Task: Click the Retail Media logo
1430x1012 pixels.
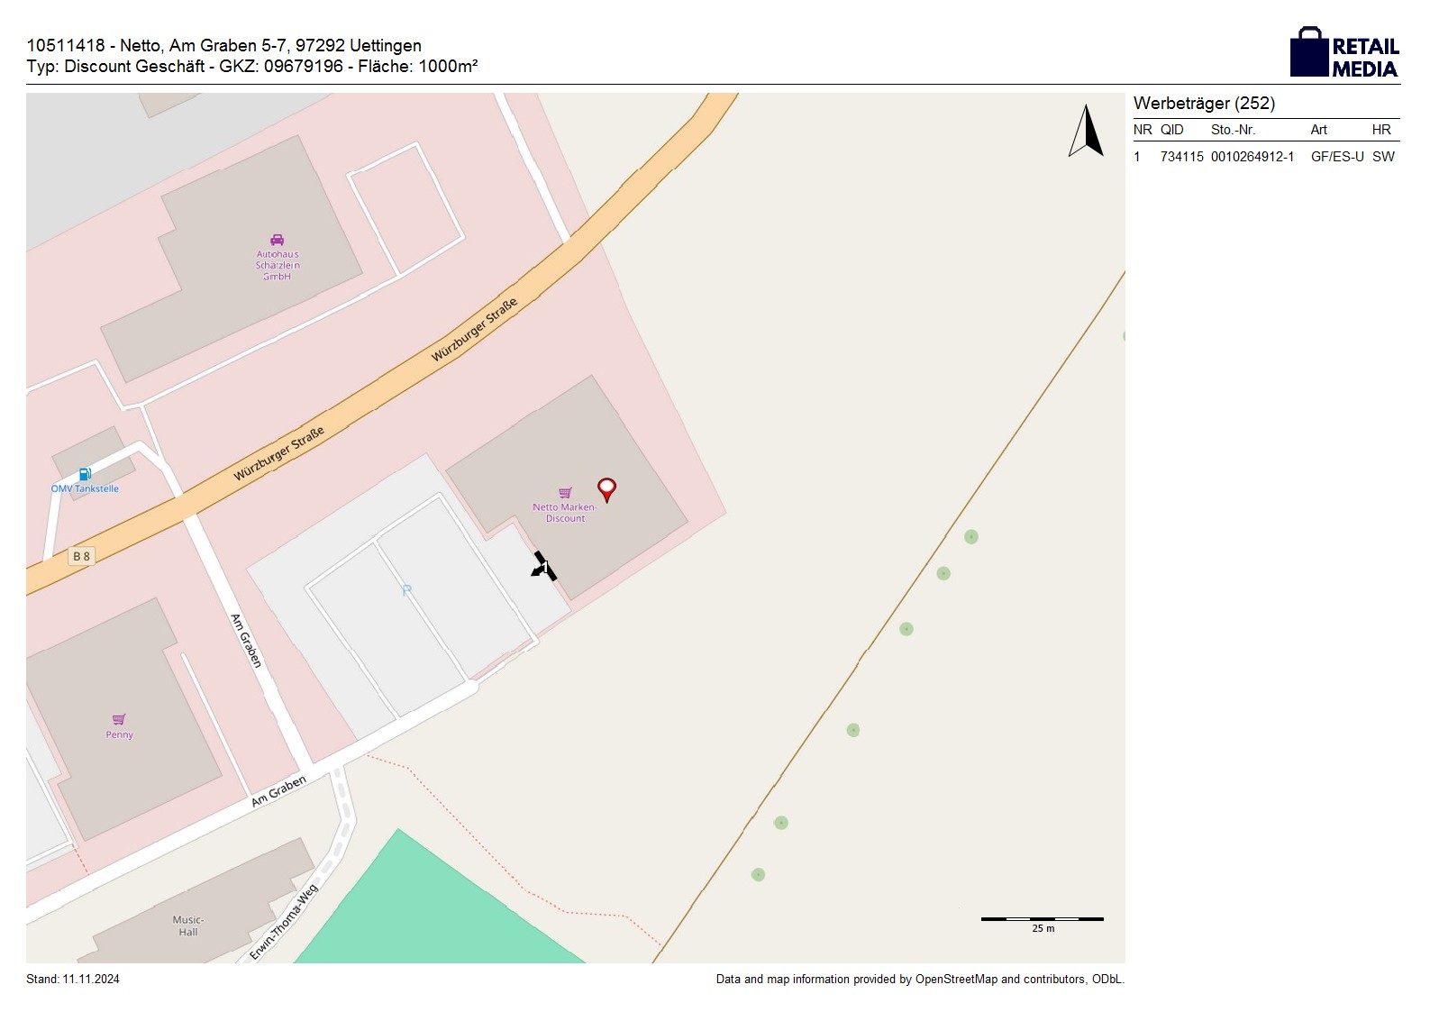Action: [1343, 53]
